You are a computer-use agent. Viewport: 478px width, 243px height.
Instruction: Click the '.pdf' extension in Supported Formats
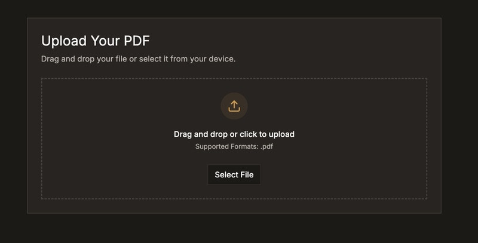[x=266, y=146]
